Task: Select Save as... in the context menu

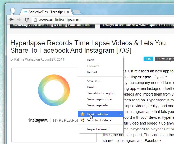Action: tap(101, 81)
